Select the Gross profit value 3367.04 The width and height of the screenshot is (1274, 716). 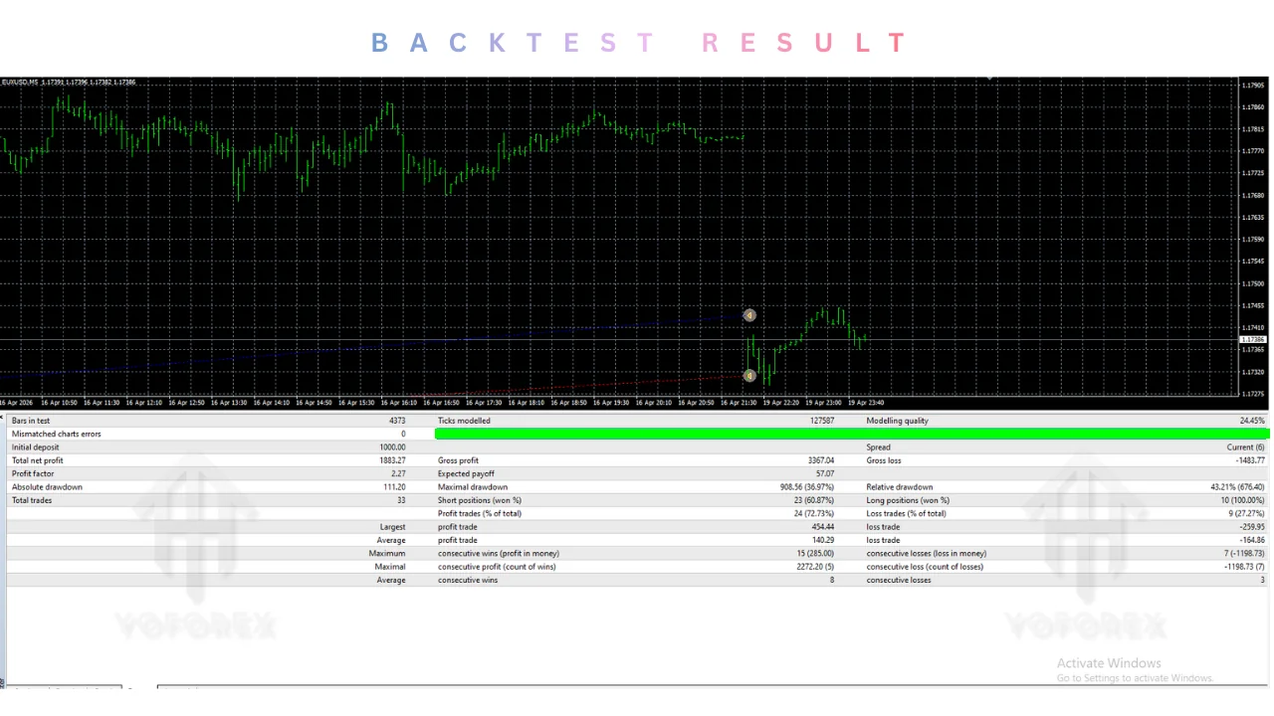click(x=821, y=460)
